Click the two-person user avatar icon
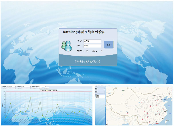 [68, 46]
